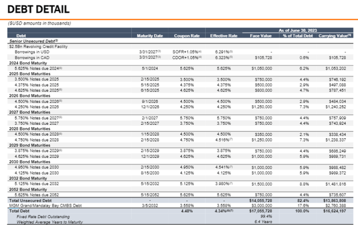Click the 'Total Debt' row label

click(19, 211)
